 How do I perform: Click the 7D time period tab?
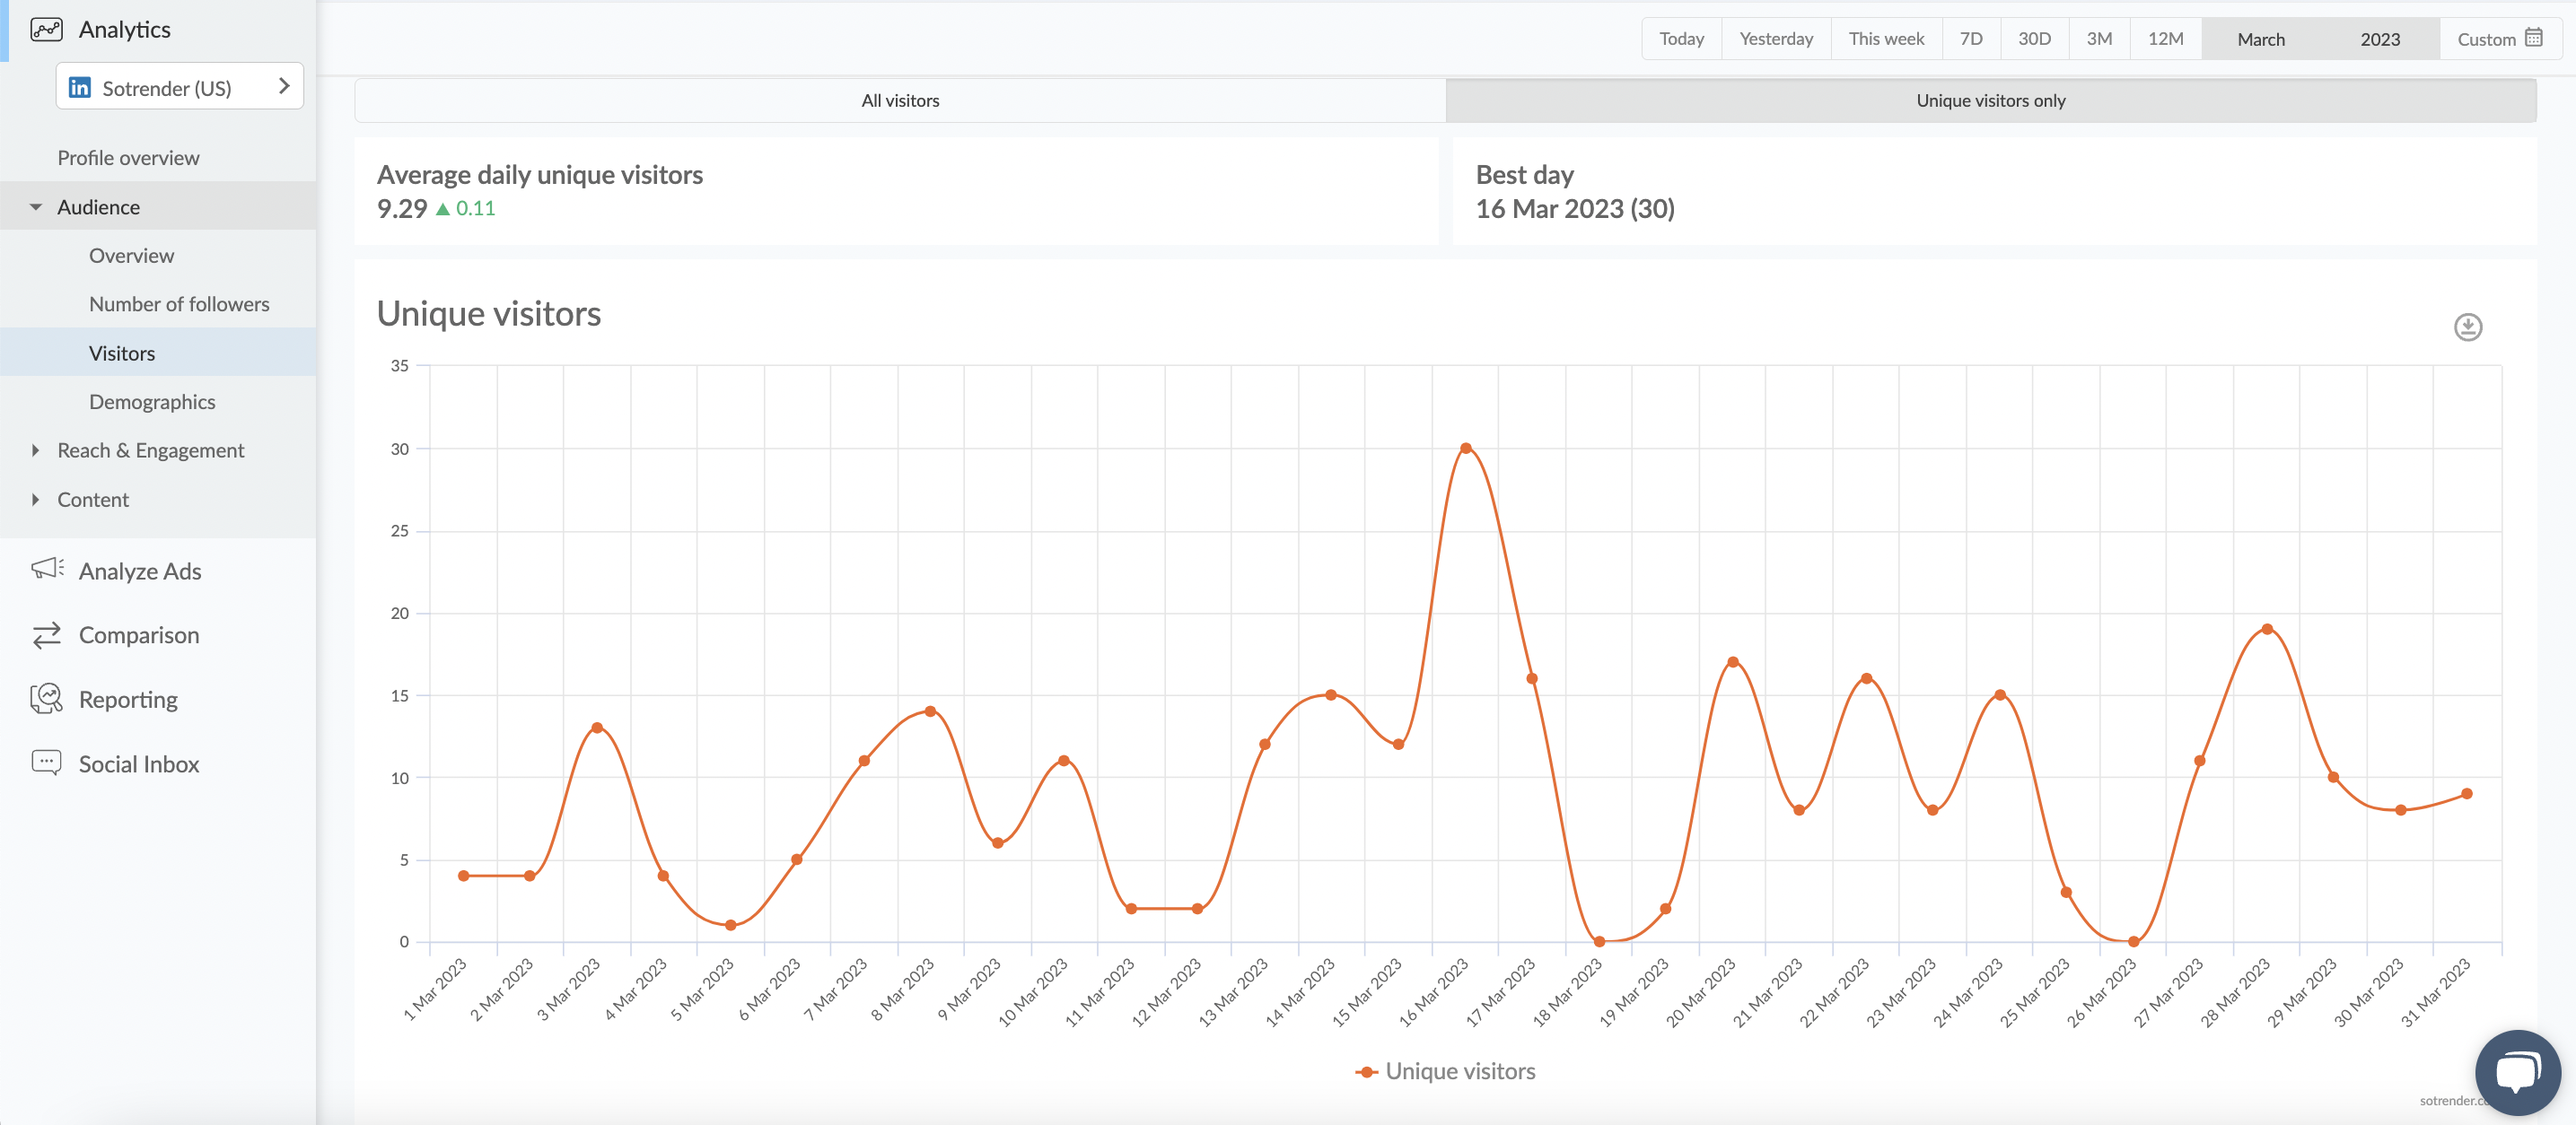coord(1970,36)
